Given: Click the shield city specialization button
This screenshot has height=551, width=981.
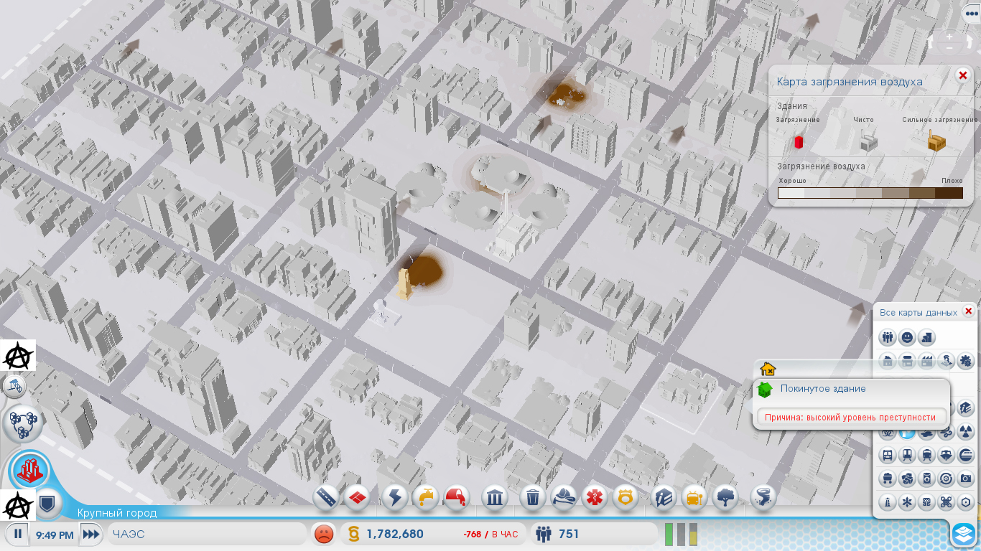Looking at the screenshot, I should click(46, 504).
